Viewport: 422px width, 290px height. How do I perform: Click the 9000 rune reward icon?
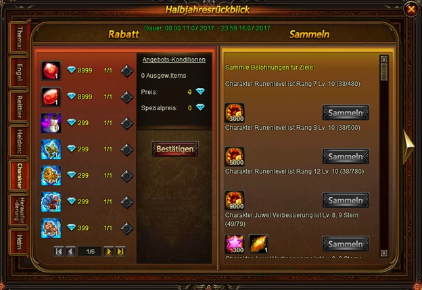[x=235, y=200]
